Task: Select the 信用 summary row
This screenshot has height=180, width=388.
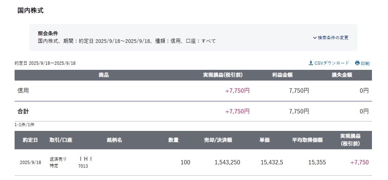Action: click(x=193, y=91)
